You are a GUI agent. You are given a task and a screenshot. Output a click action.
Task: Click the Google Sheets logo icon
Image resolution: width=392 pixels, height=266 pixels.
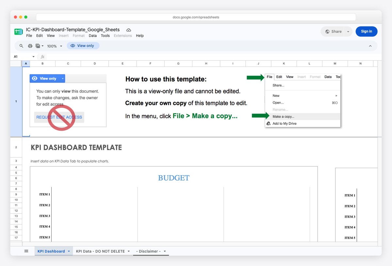coord(18,32)
